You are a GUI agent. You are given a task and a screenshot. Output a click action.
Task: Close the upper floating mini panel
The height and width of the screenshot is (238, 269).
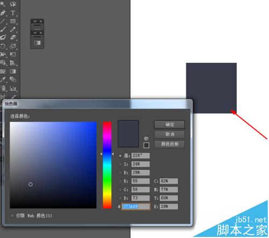pyautogui.click(x=41, y=21)
